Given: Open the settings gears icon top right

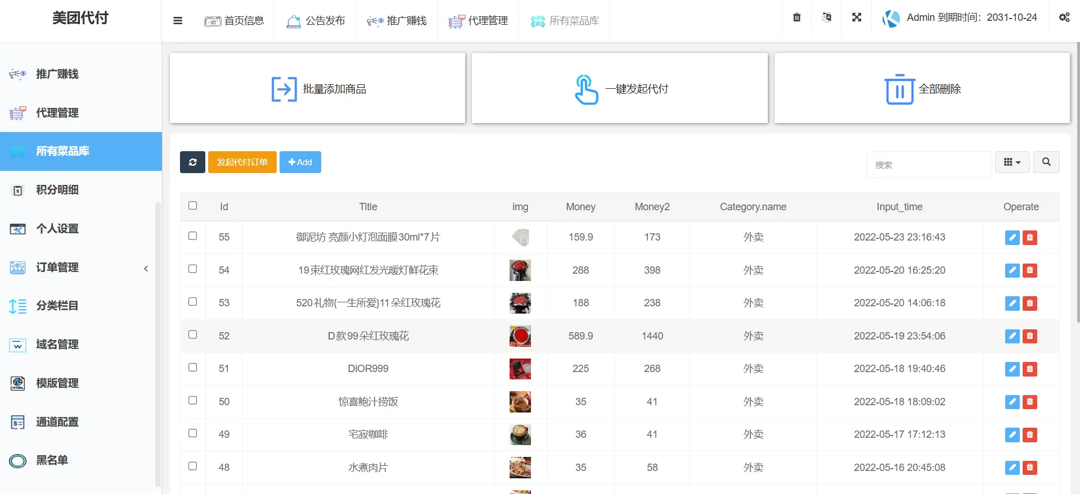Looking at the screenshot, I should click(1064, 17).
